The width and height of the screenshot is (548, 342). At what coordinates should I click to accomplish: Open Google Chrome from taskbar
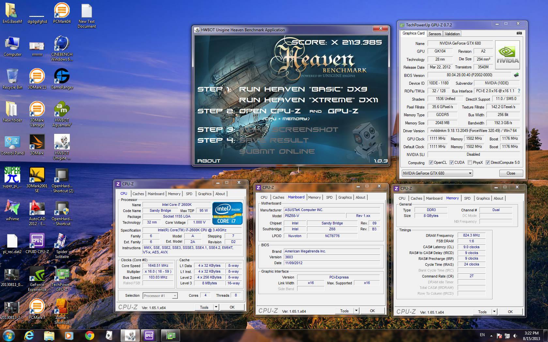(89, 335)
